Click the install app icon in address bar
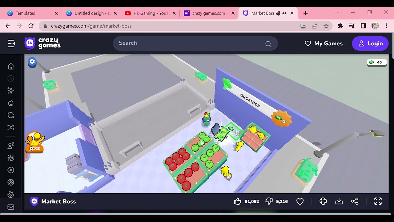 303,26
